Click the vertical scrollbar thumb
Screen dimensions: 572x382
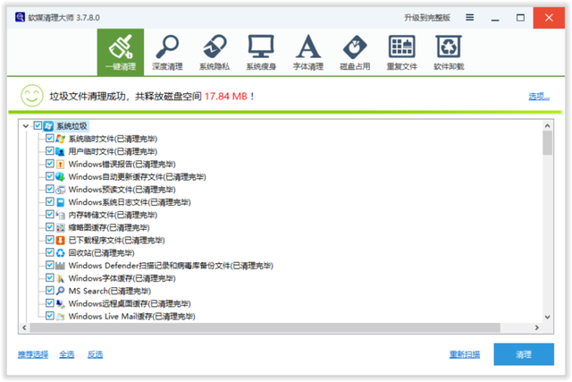pos(547,143)
